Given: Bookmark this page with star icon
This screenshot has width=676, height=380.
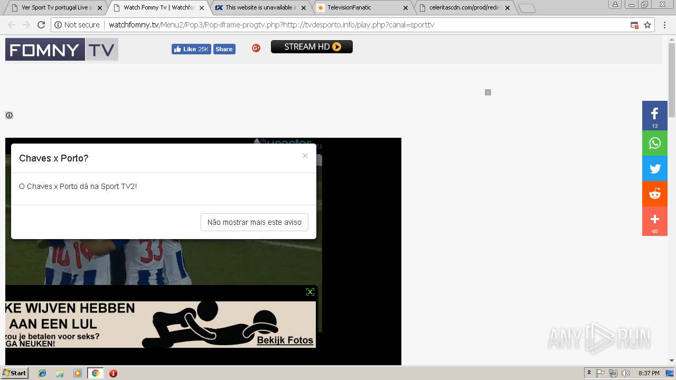Looking at the screenshot, I should tap(647, 25).
